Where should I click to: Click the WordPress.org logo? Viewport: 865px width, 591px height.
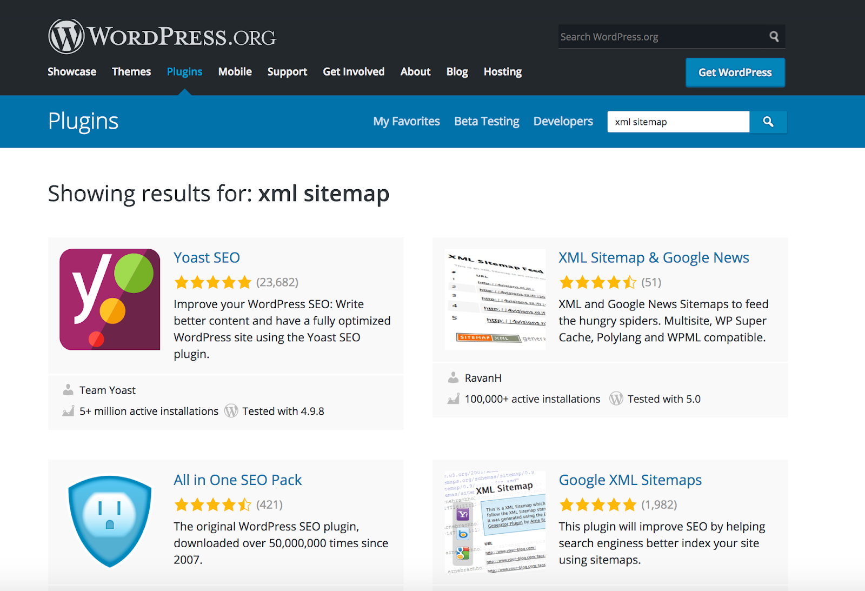click(x=162, y=36)
